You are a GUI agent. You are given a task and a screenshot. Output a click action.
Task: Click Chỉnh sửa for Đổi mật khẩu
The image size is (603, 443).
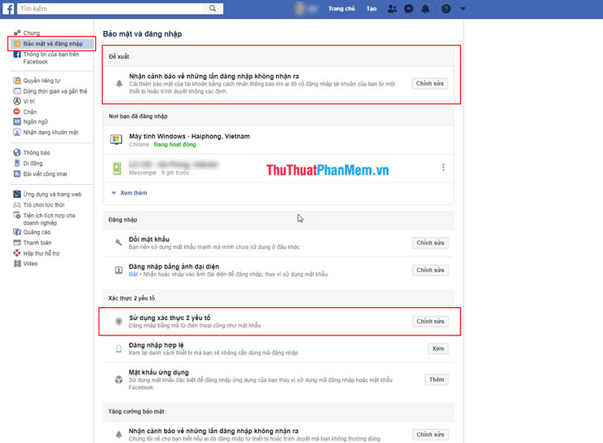(430, 243)
